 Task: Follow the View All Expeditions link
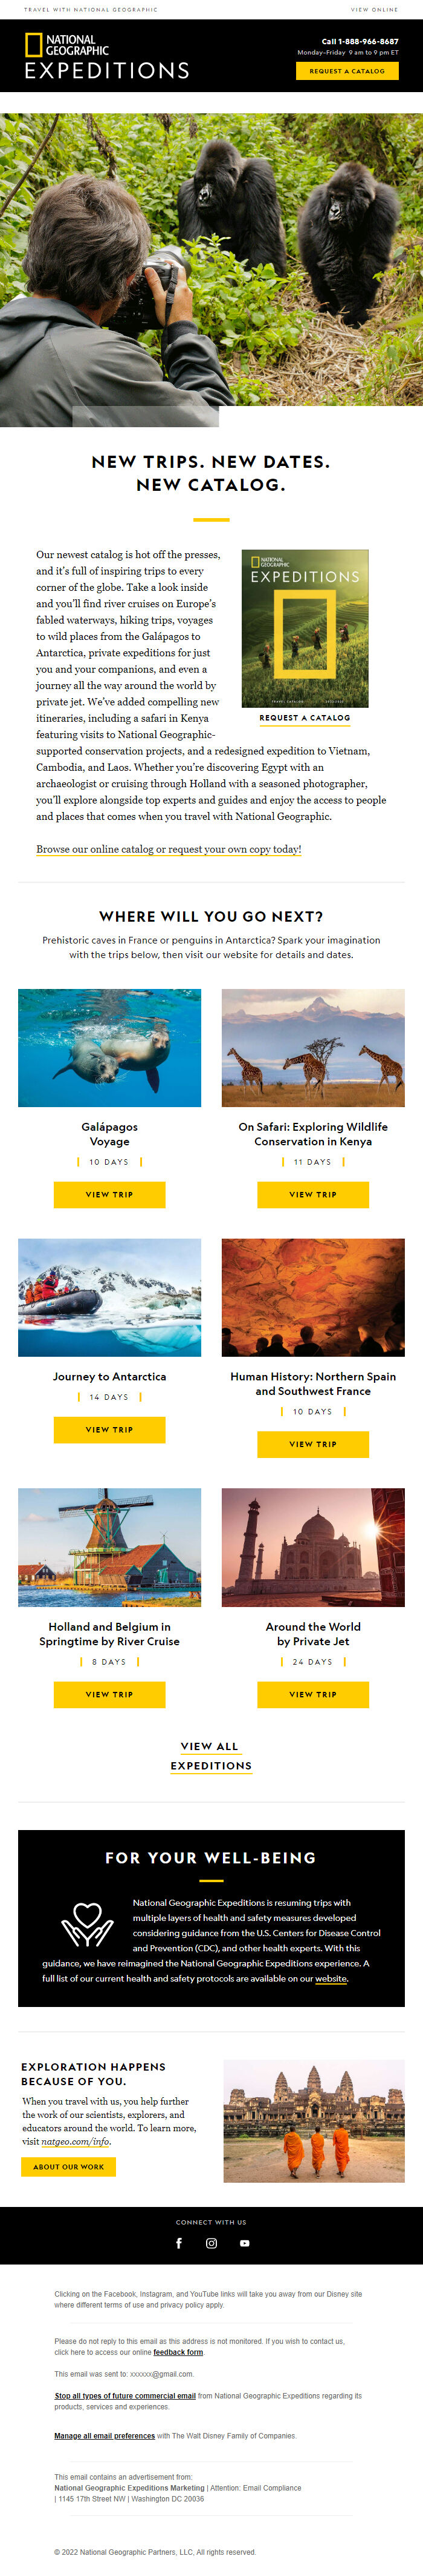pyautogui.click(x=210, y=1755)
